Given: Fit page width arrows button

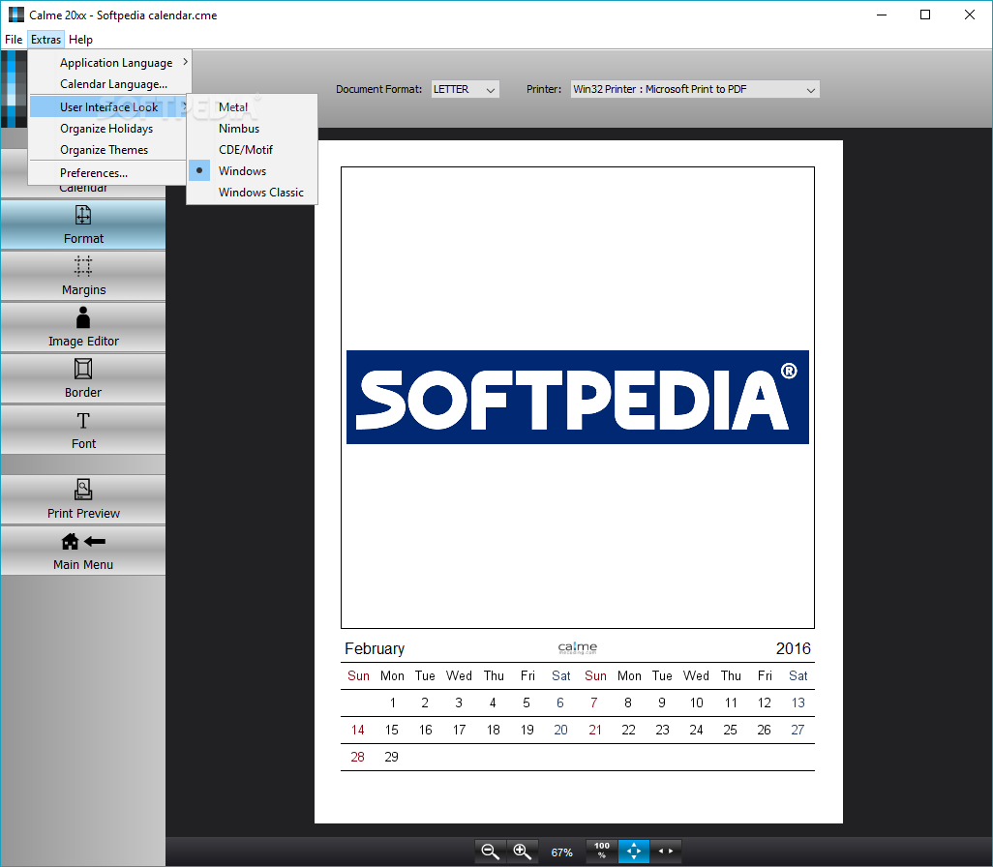Looking at the screenshot, I should tap(666, 852).
